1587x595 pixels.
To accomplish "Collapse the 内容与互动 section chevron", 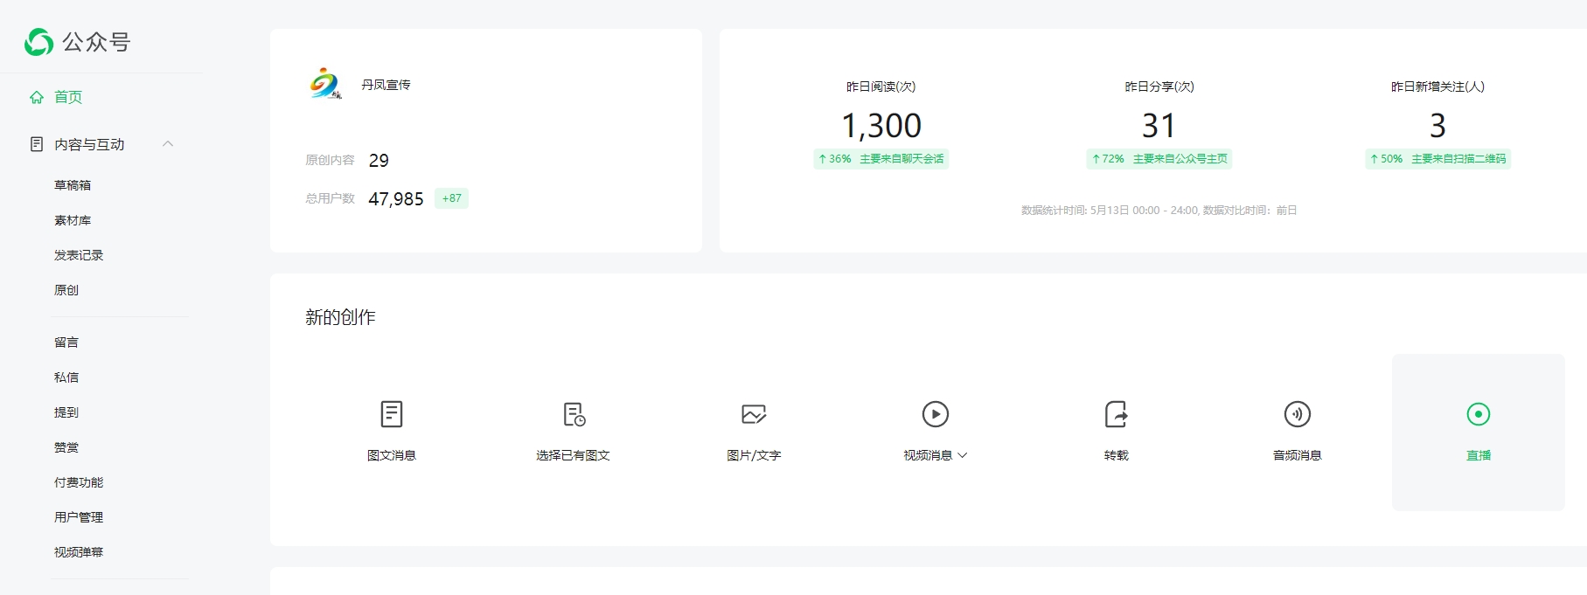I will click(168, 144).
